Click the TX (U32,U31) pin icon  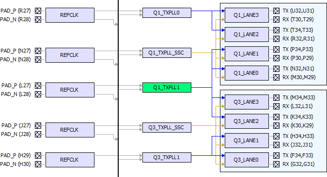(x=276, y=11)
